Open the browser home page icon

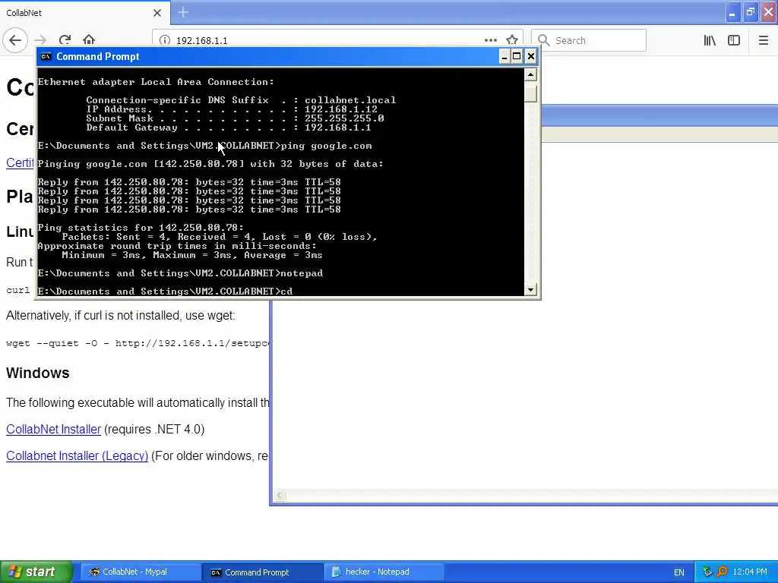89,39
